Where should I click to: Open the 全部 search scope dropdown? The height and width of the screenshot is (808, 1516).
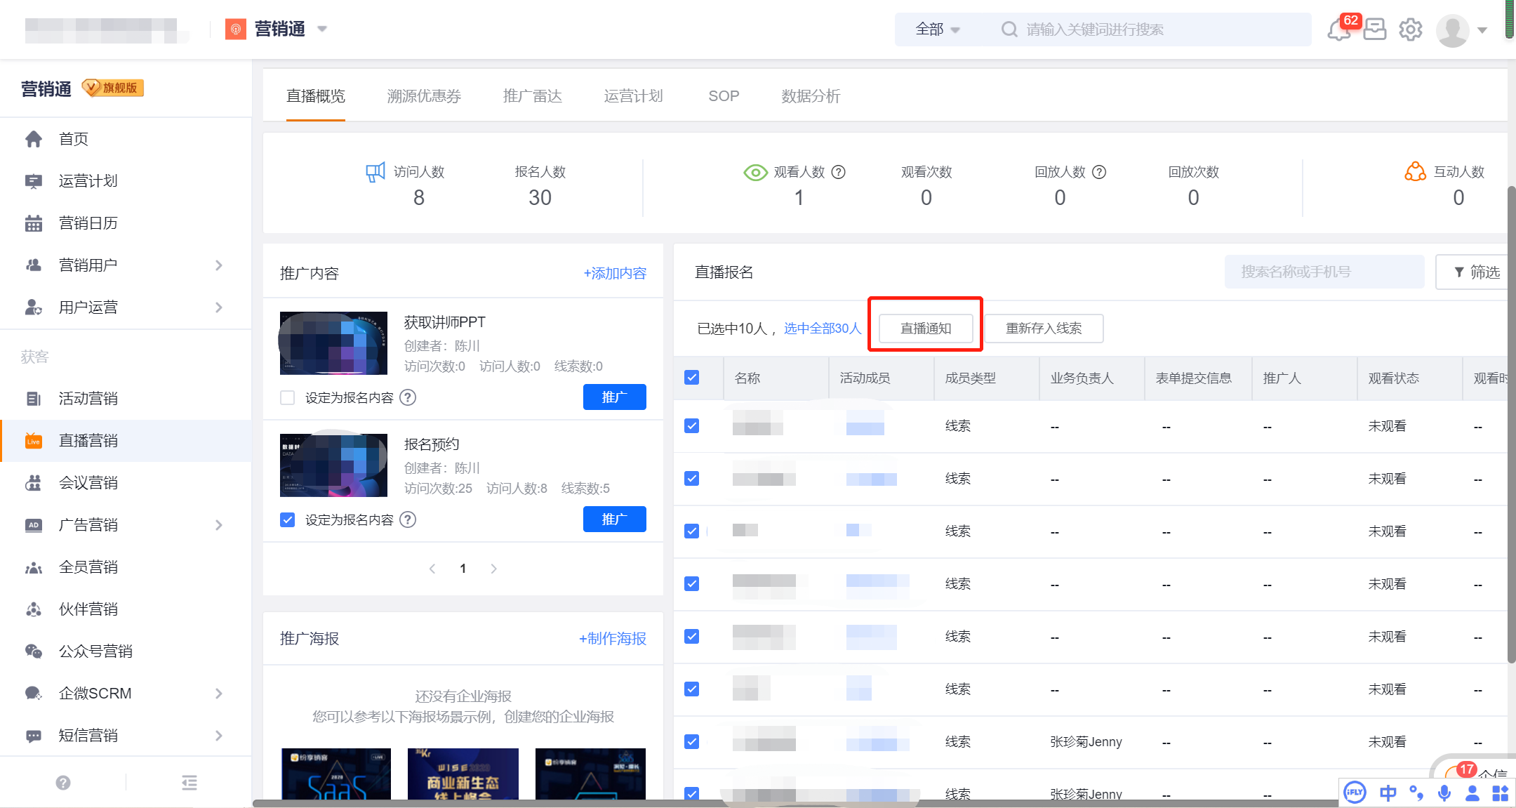click(x=938, y=29)
